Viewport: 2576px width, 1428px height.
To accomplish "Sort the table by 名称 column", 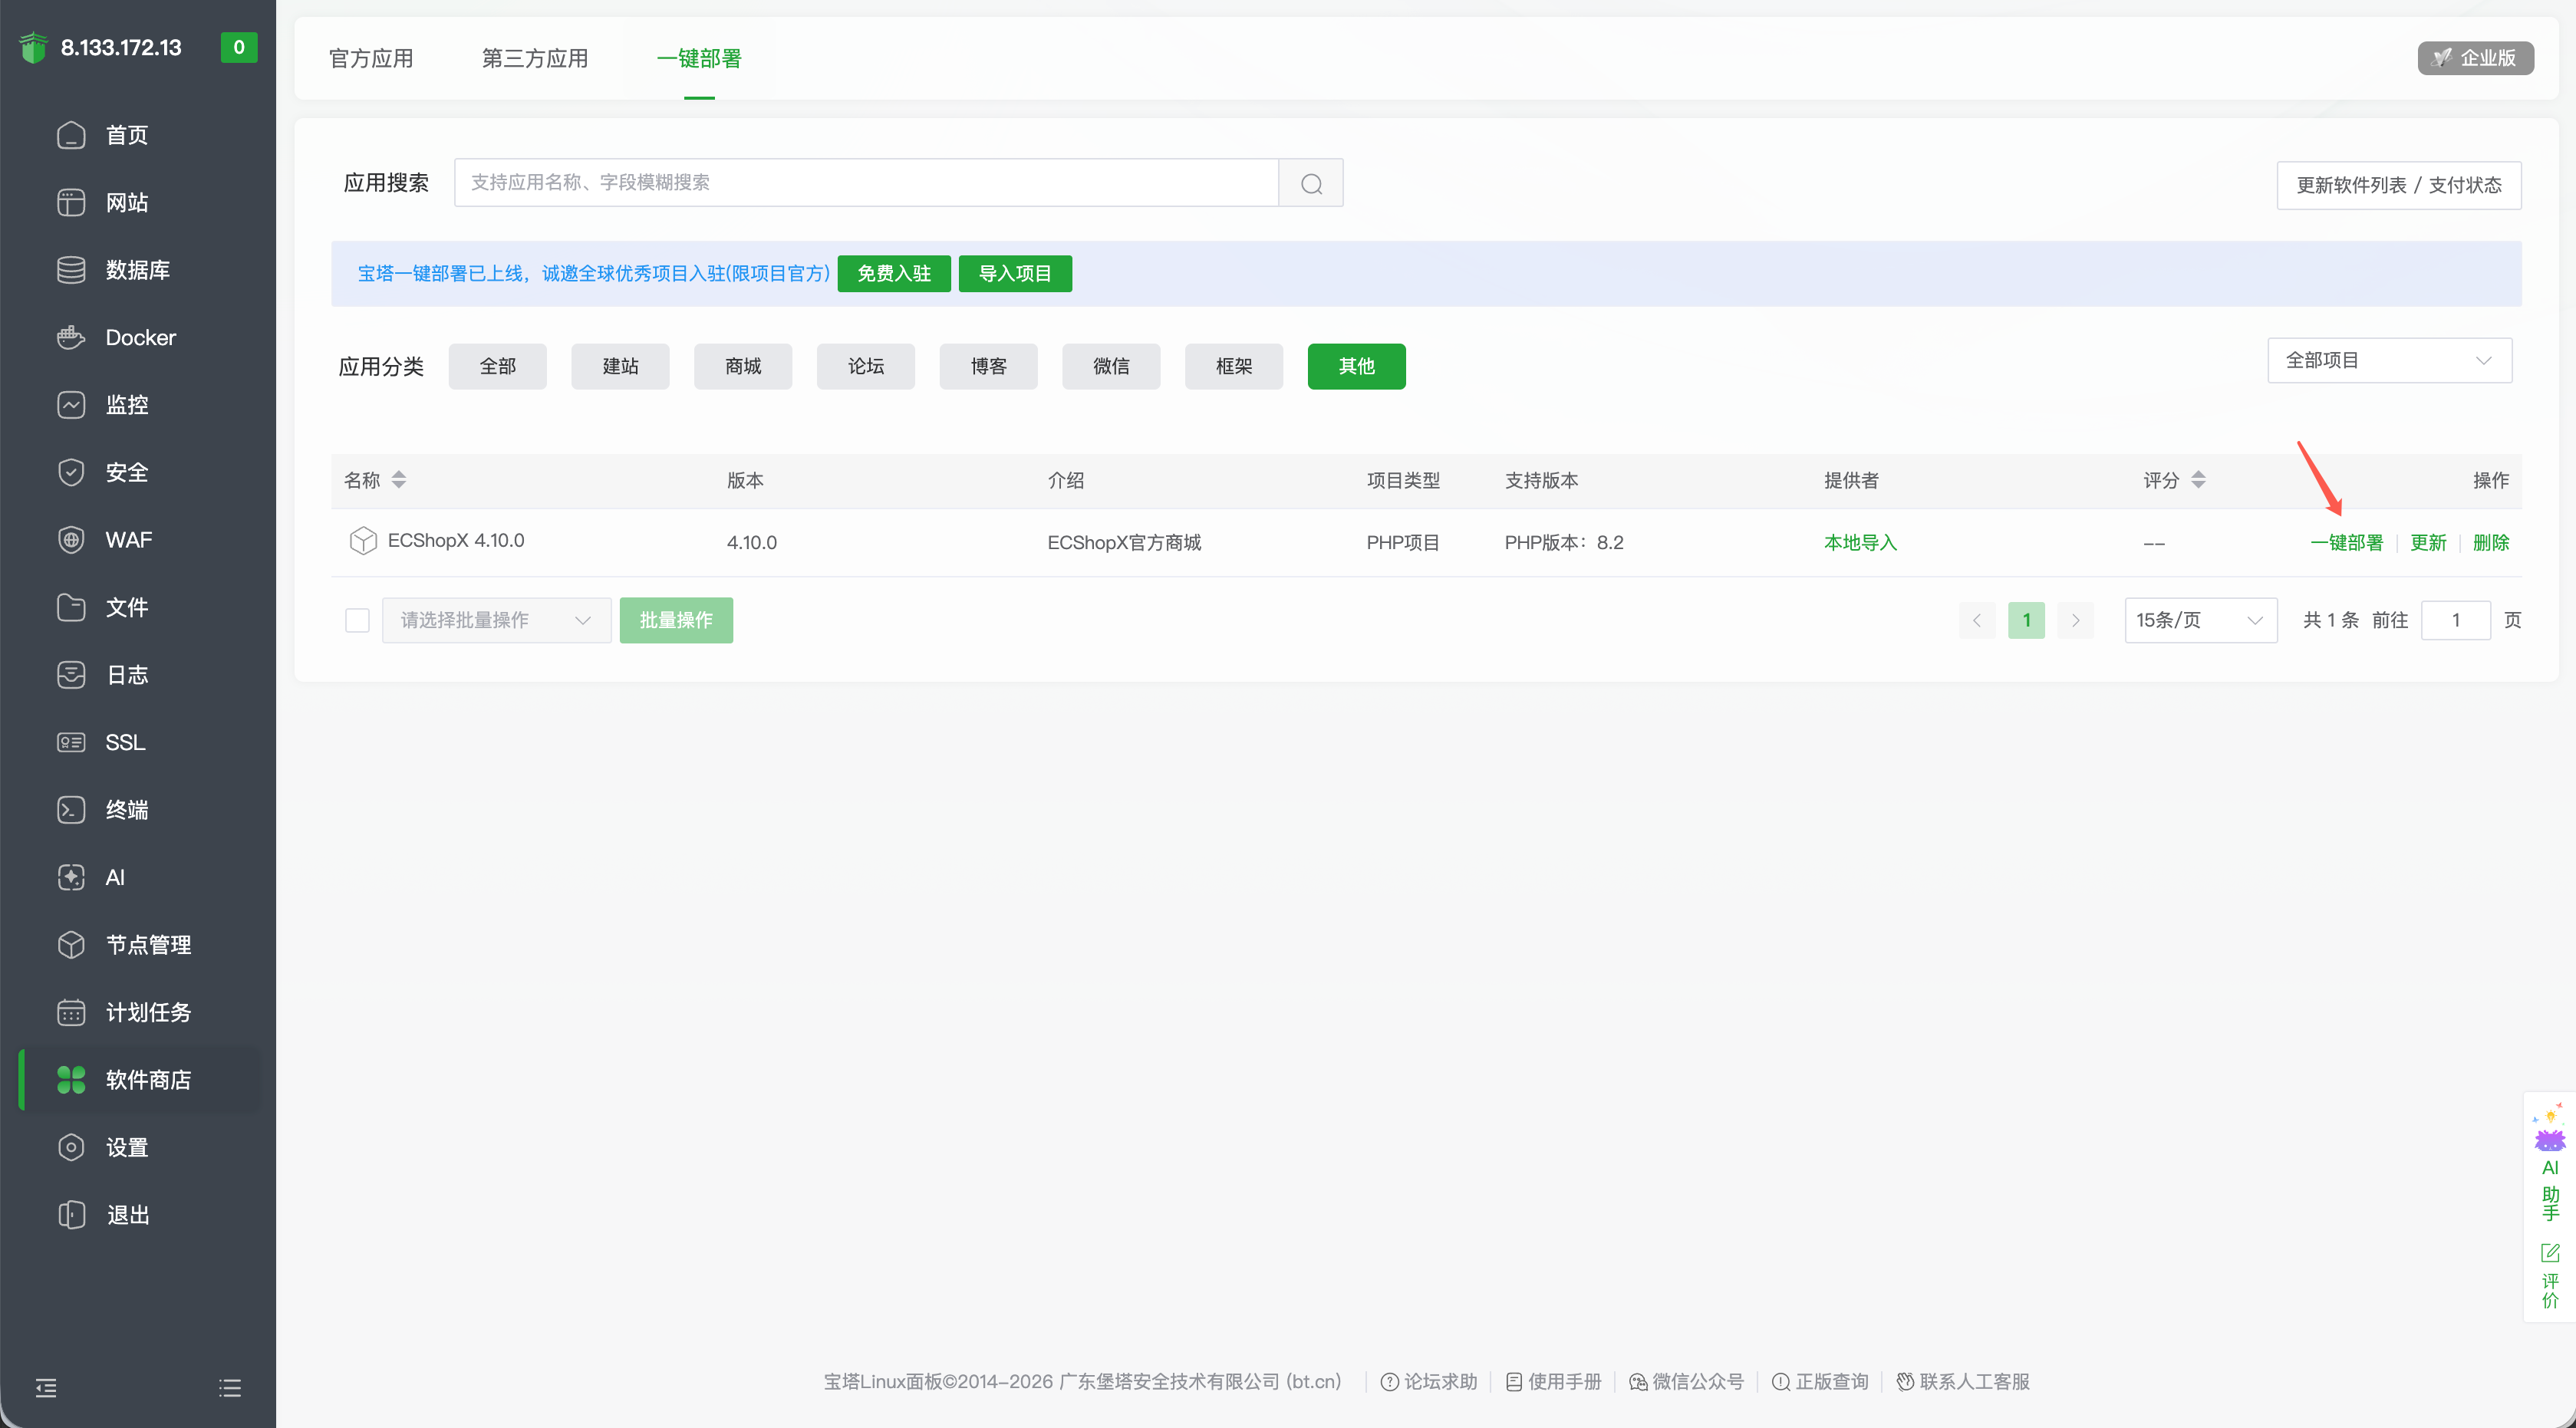I will coord(399,480).
